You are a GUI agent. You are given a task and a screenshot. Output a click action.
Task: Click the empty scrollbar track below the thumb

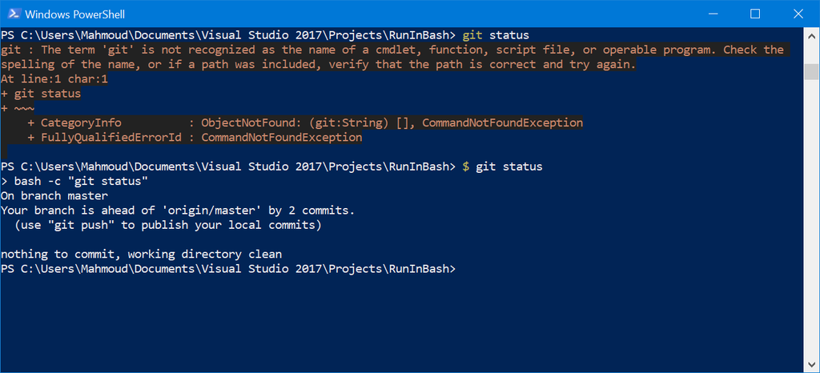[x=811, y=218]
